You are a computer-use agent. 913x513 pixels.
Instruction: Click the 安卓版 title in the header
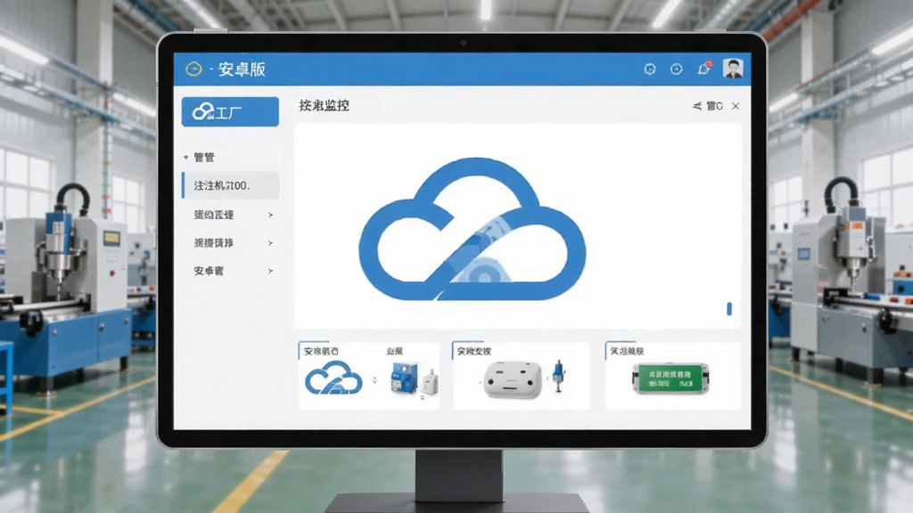pos(242,69)
